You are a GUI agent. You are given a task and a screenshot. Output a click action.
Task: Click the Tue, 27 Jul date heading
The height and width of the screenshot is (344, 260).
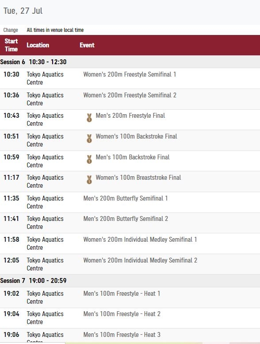click(x=23, y=11)
